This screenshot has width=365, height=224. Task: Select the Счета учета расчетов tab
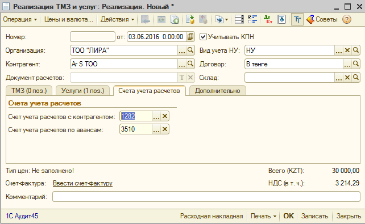tap(149, 91)
